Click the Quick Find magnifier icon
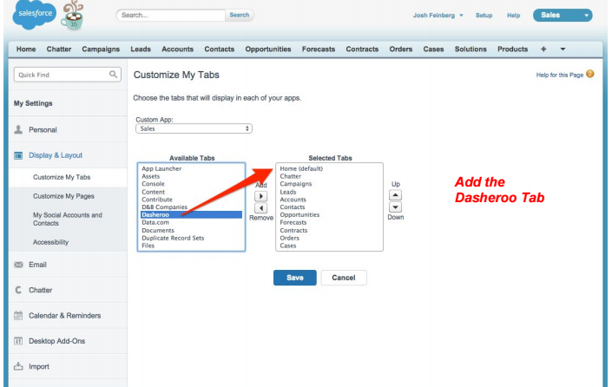Viewport: 612px width, 387px height. point(113,74)
